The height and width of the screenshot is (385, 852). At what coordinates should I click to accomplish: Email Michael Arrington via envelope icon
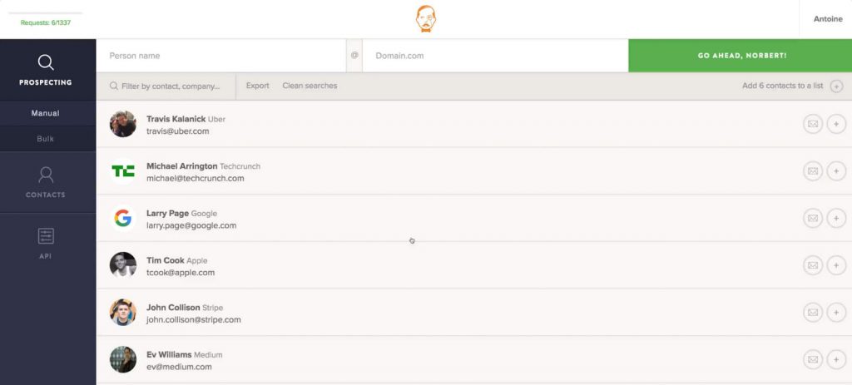pos(812,171)
